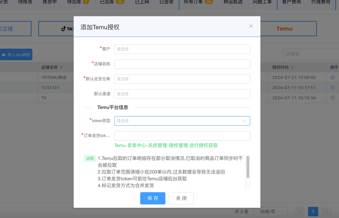The width and height of the screenshot is (339, 218).
Task: Open the 默认渠道 selector
Action: tap(182, 94)
